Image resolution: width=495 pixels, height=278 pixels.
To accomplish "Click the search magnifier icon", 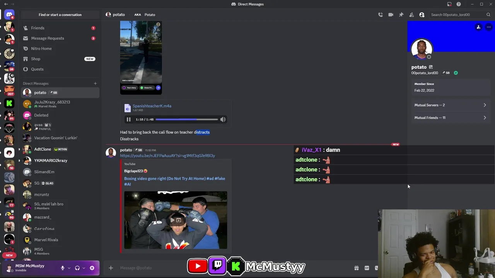I will click(x=488, y=15).
